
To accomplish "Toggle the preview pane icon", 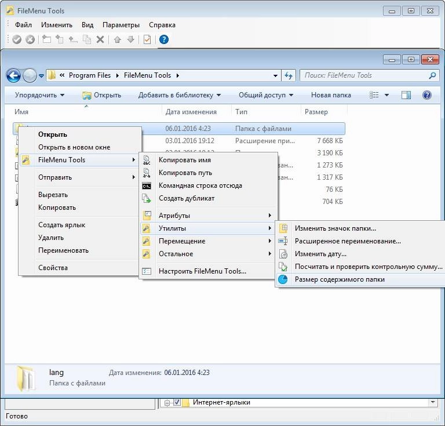I will pos(406,95).
